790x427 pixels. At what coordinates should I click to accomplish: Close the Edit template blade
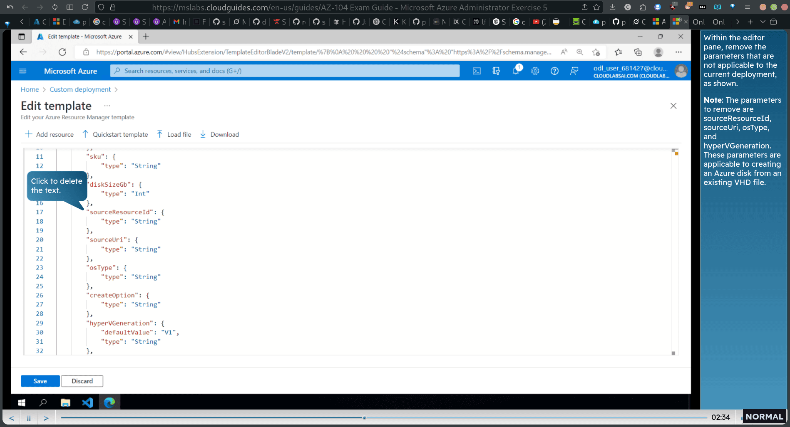[673, 106]
